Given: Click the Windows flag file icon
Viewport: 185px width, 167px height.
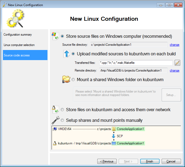Looking at the screenshot, I should point(55,36).
